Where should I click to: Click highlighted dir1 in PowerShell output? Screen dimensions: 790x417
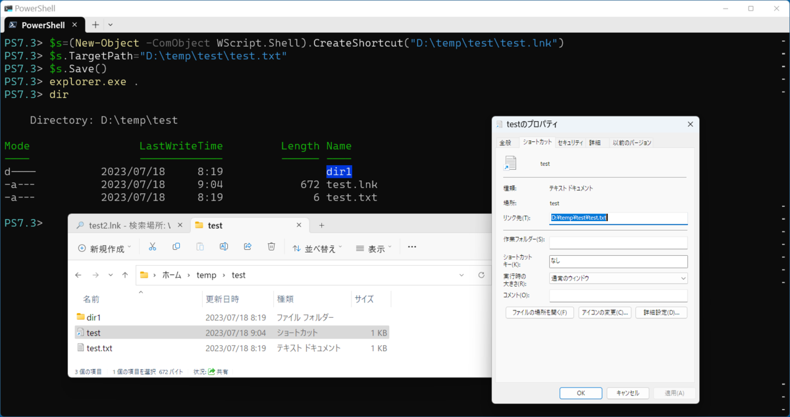tap(339, 171)
